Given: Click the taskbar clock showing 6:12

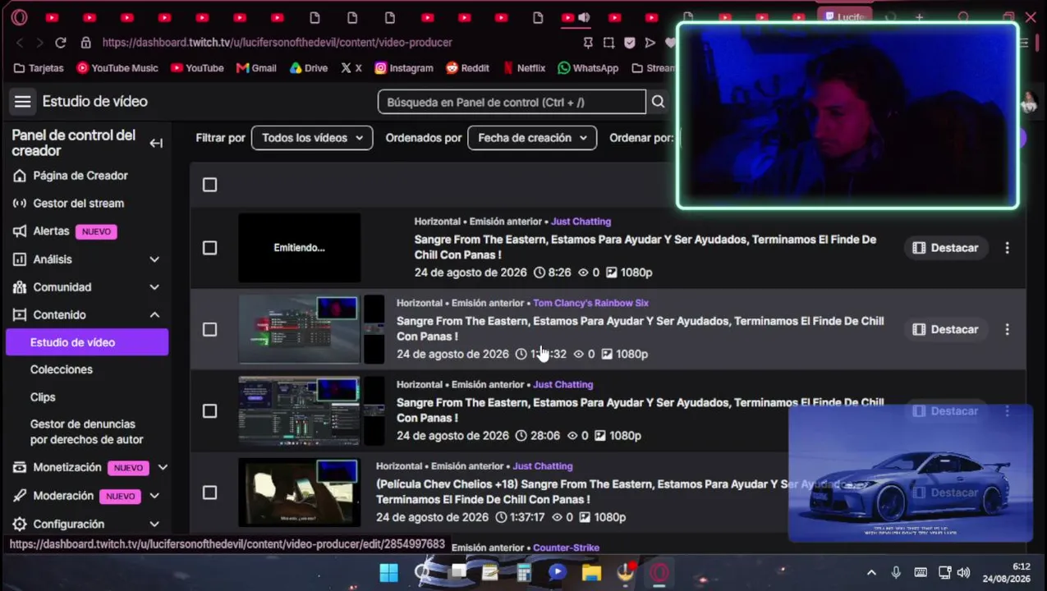Looking at the screenshot, I should click(x=1006, y=573).
